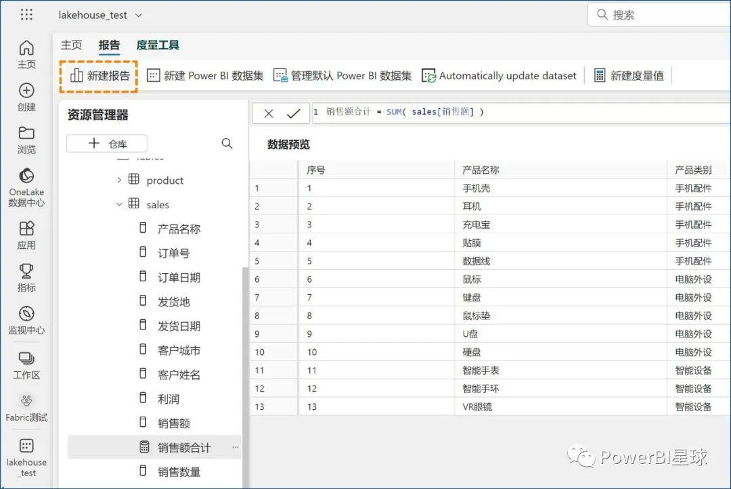The image size is (731, 489).
Task: Switch to the 主页 tab
Action: 71,45
